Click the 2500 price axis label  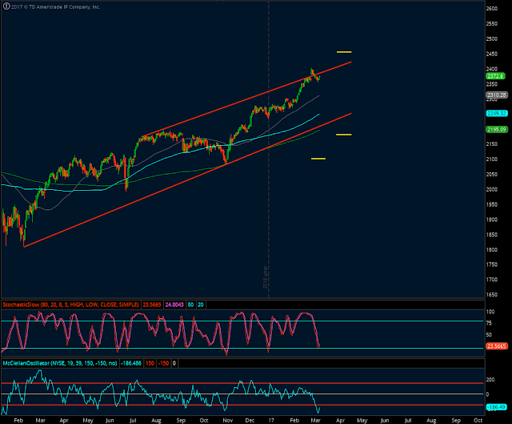tap(492, 38)
